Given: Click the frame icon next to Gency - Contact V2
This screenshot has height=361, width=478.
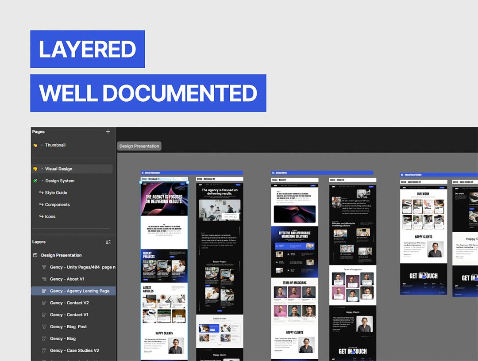Looking at the screenshot, I should coord(44,303).
